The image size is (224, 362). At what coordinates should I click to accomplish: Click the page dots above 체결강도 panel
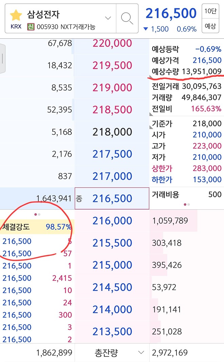pyautogui.click(x=37, y=214)
